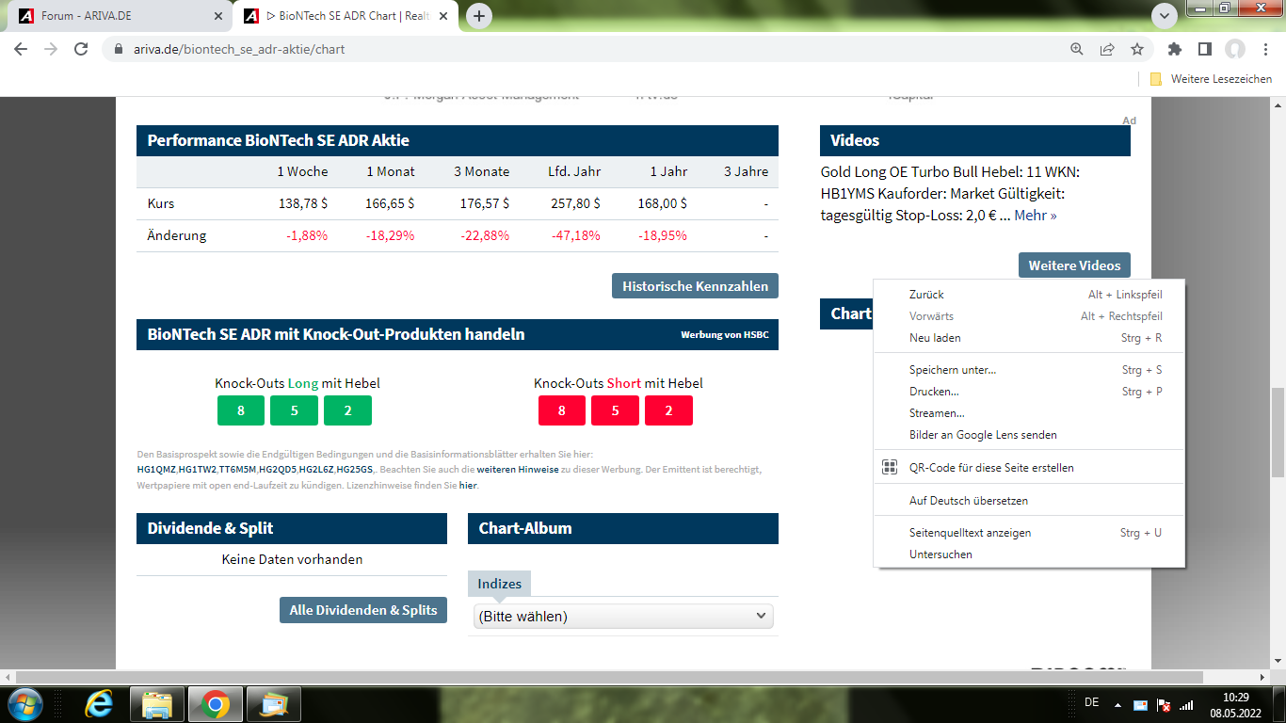Click the horizontal scrollbar left arrow
1286x723 pixels.
pos(8,677)
